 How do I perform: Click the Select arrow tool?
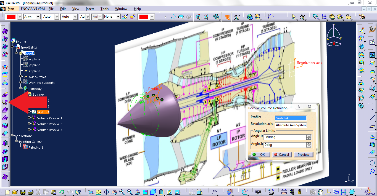click(x=294, y=17)
